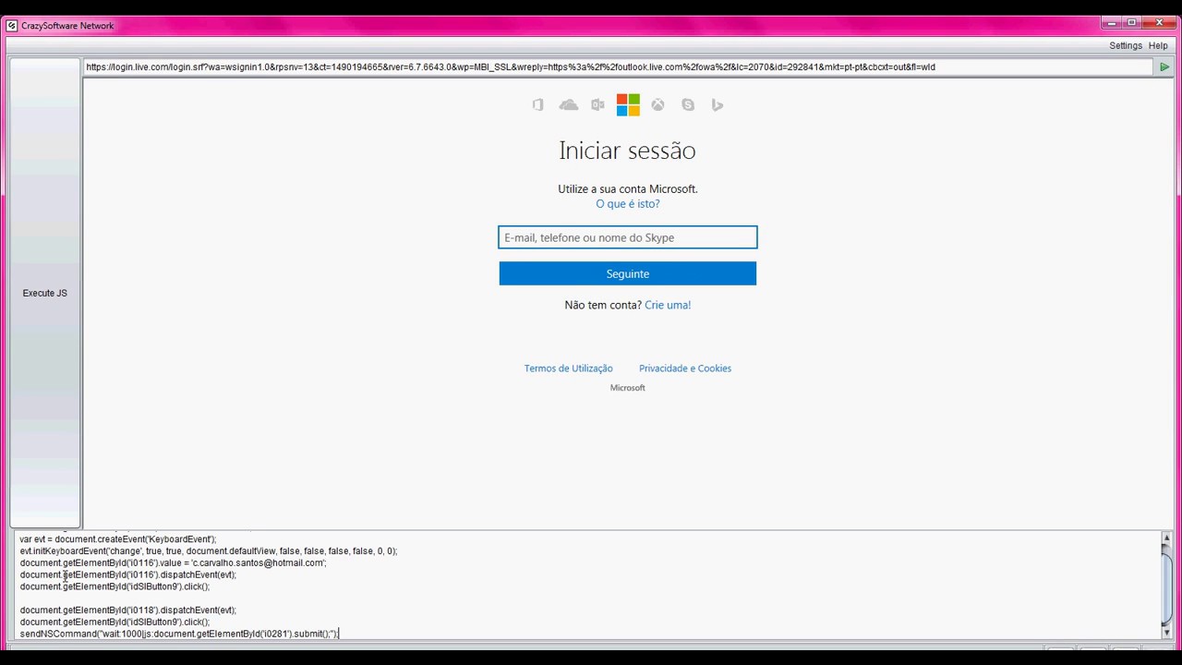Click the evt.initKeyboardEvent code line
The width and height of the screenshot is (1182, 665).
click(x=209, y=551)
